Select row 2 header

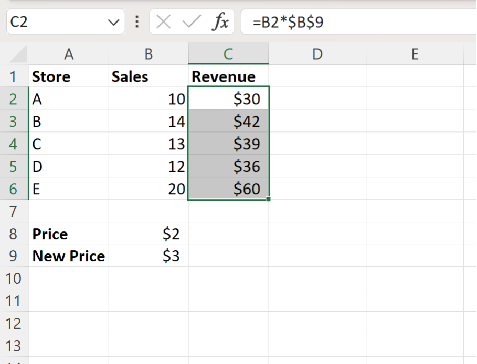pyautogui.click(x=14, y=98)
